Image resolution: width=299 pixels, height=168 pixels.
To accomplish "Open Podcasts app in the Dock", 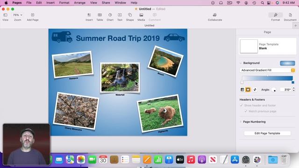I will [202, 160].
